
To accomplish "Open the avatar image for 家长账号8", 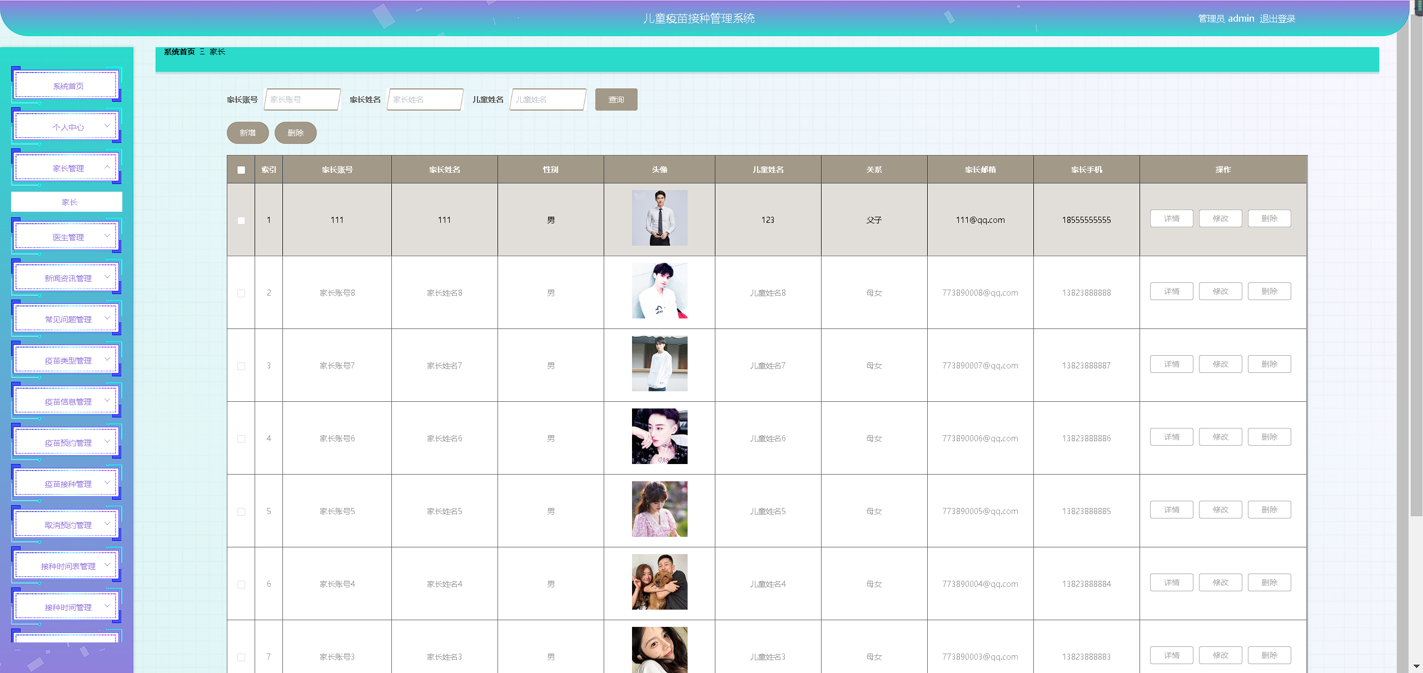I will coord(659,291).
